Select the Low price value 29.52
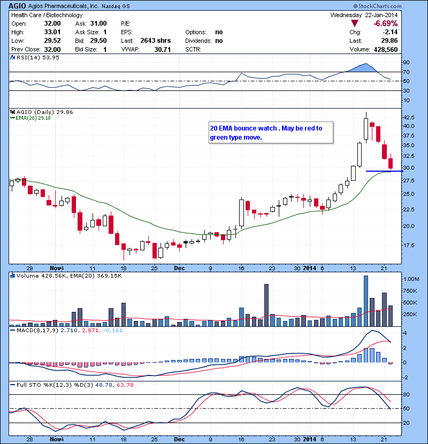 (x=52, y=41)
